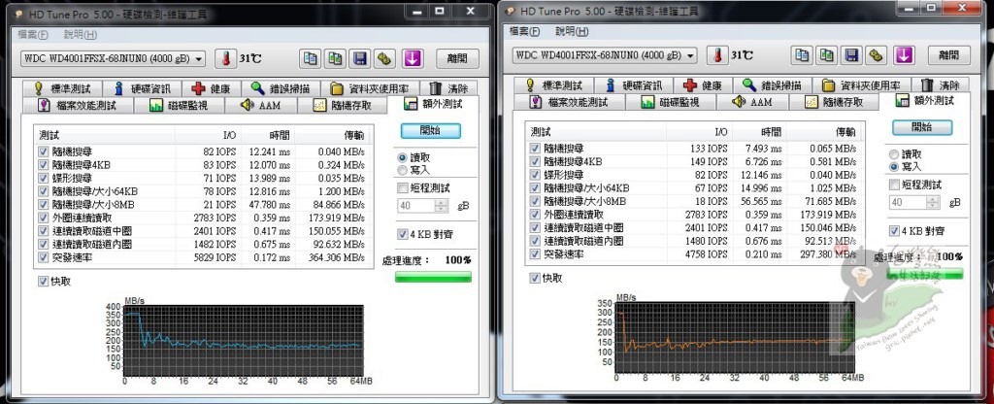
Task: Open 檔案效能測試 tab in left window
Action: pyautogui.click(x=78, y=105)
